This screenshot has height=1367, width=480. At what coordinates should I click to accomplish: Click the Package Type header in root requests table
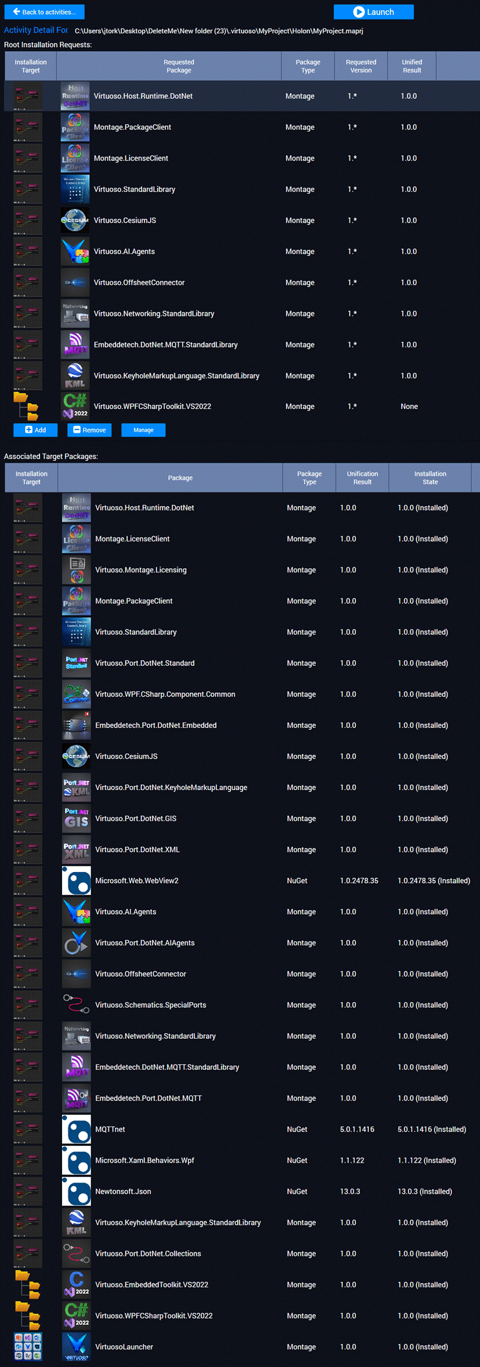[x=308, y=66]
